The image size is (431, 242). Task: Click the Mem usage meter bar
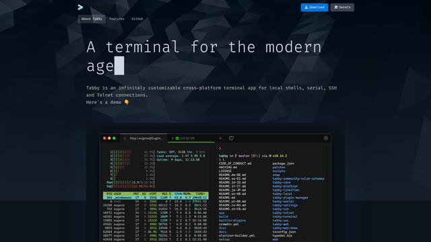click(x=131, y=182)
